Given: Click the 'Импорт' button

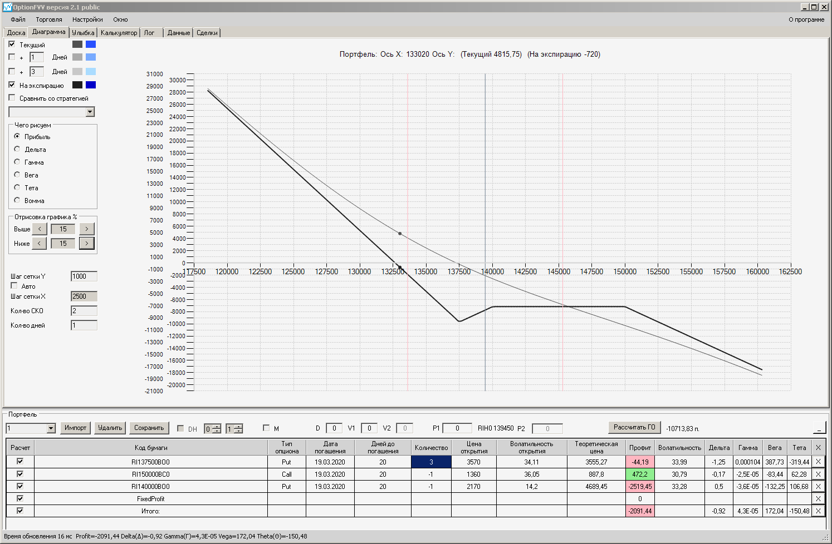Looking at the screenshot, I should click(x=75, y=428).
